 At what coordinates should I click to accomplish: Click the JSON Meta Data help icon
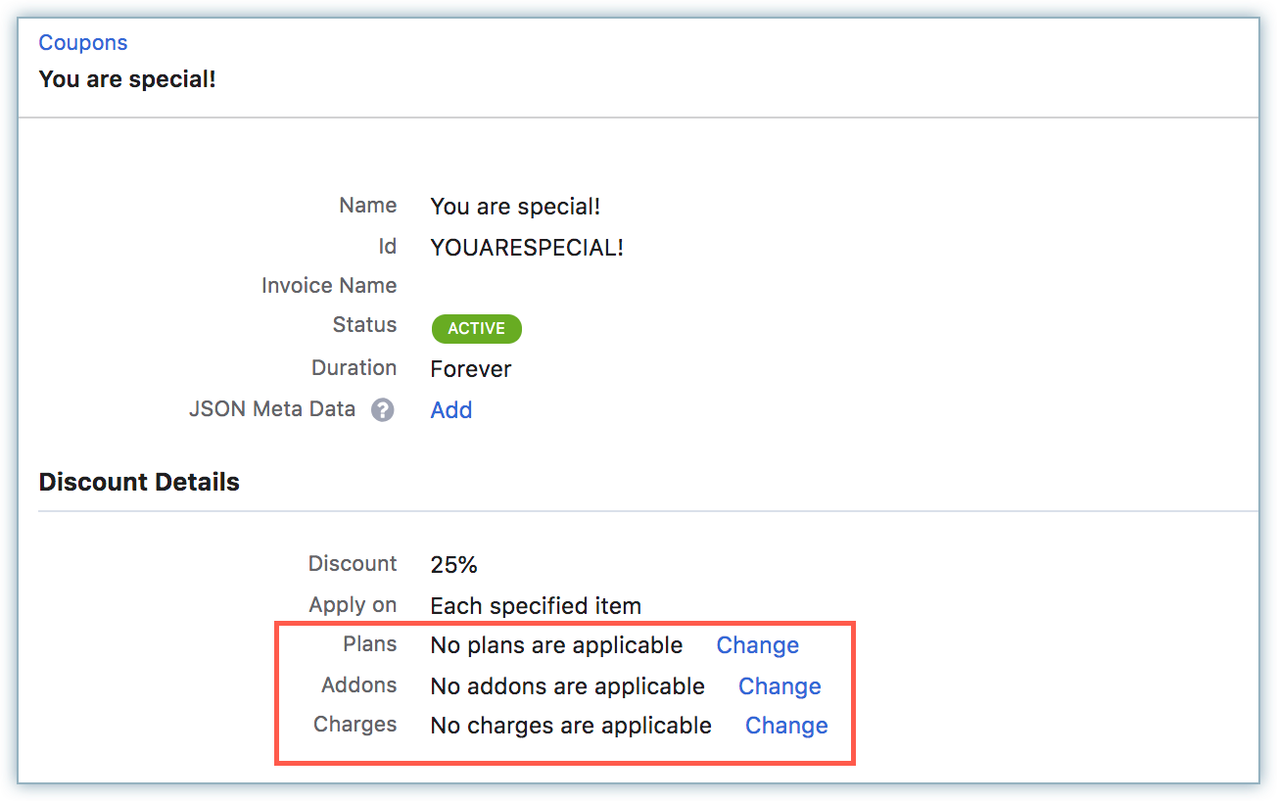coord(383,410)
